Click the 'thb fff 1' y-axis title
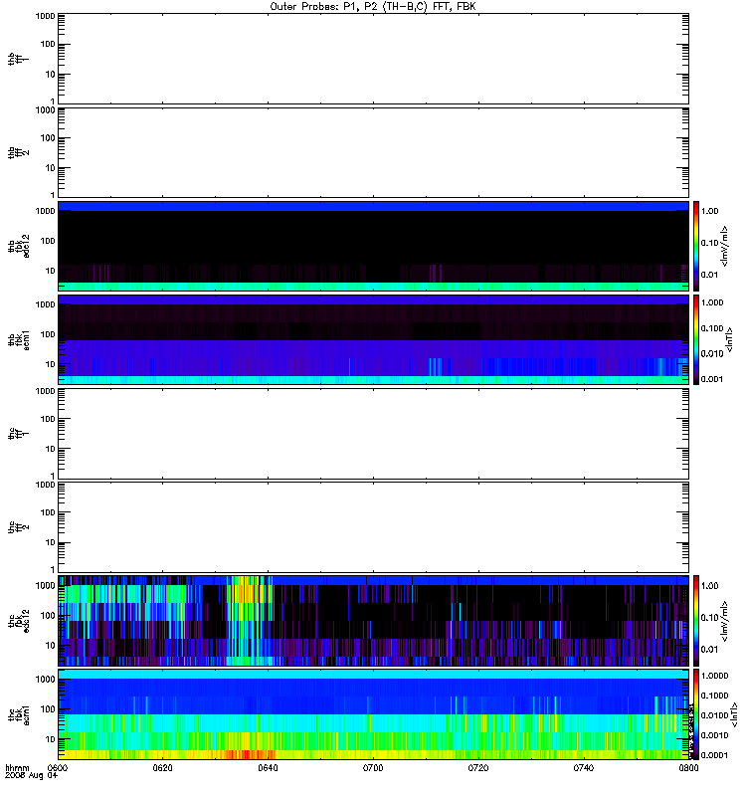This screenshot has width=746, height=796. (x=18, y=59)
